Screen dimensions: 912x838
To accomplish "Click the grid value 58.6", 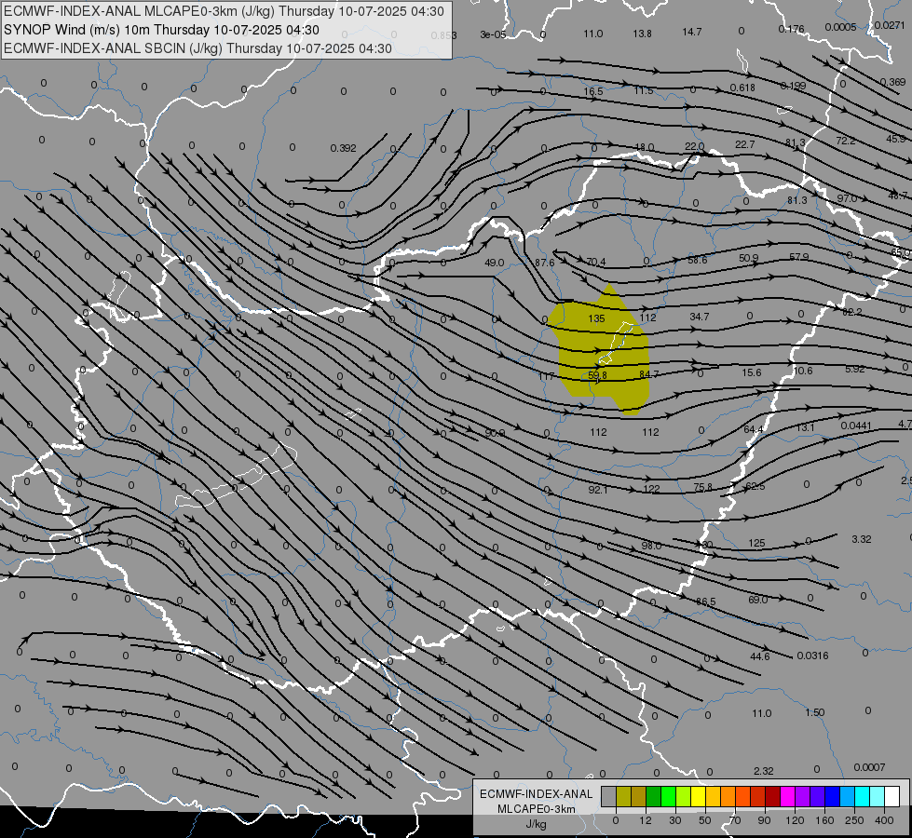I will point(698,260).
